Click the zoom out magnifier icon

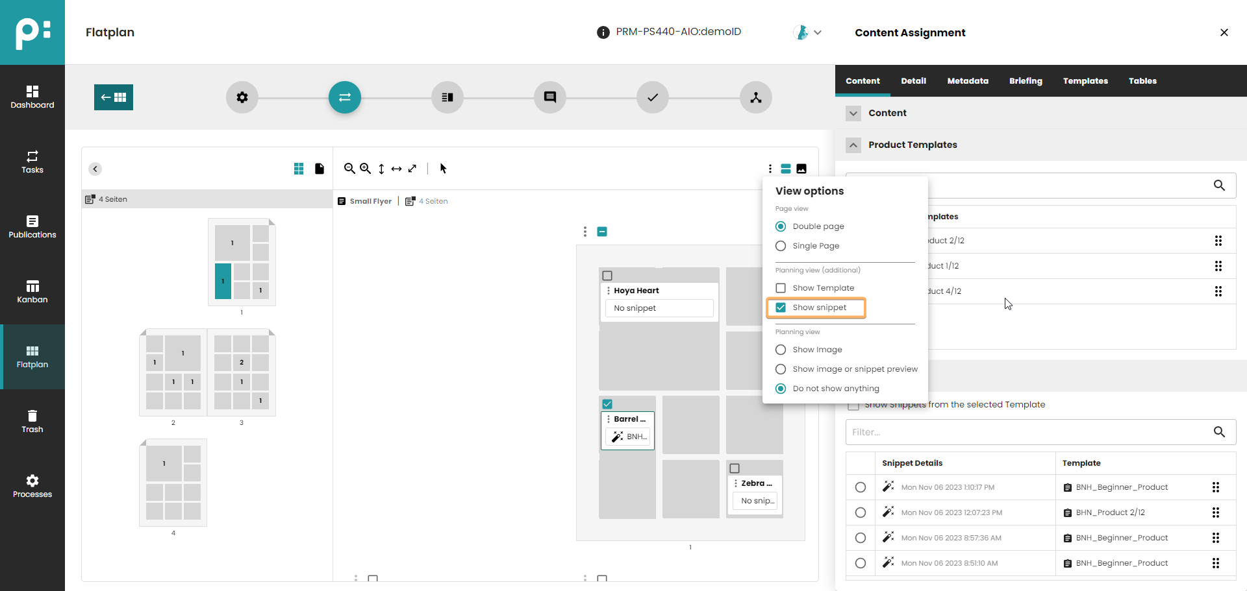pyautogui.click(x=349, y=169)
